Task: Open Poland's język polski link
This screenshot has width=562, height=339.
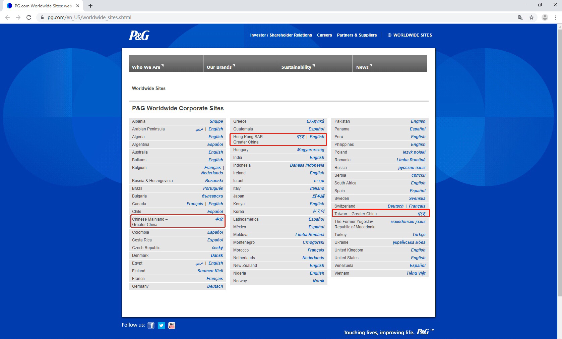Action: click(414, 152)
